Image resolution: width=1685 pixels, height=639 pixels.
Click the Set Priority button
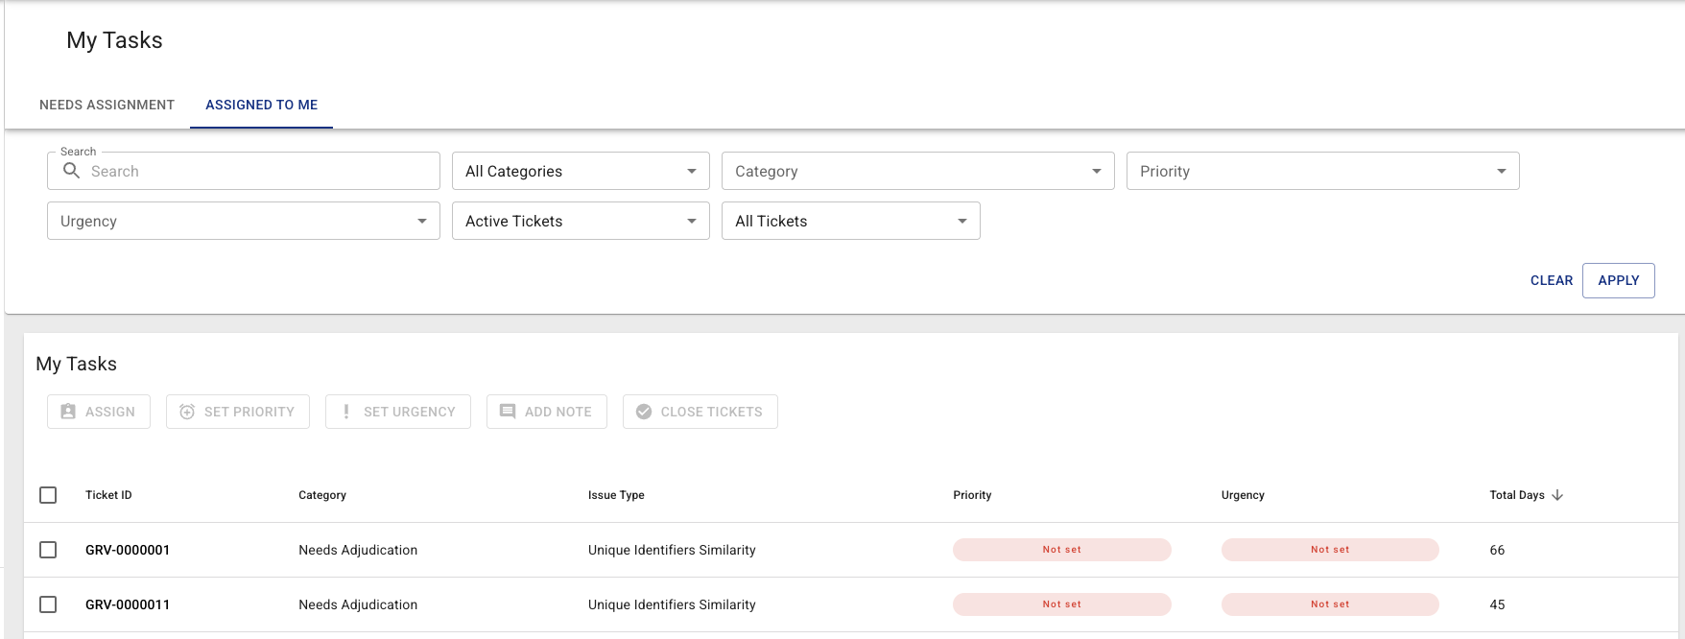(238, 412)
